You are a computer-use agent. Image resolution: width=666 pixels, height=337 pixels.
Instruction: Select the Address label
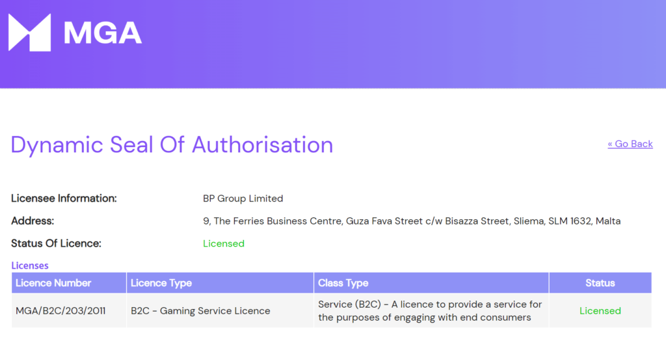tap(33, 221)
